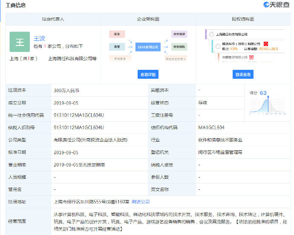Select the 法定代表人 header tab
This screenshot has height=235, width=294.
[53, 19]
